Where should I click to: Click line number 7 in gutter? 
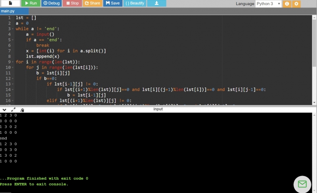9,51
